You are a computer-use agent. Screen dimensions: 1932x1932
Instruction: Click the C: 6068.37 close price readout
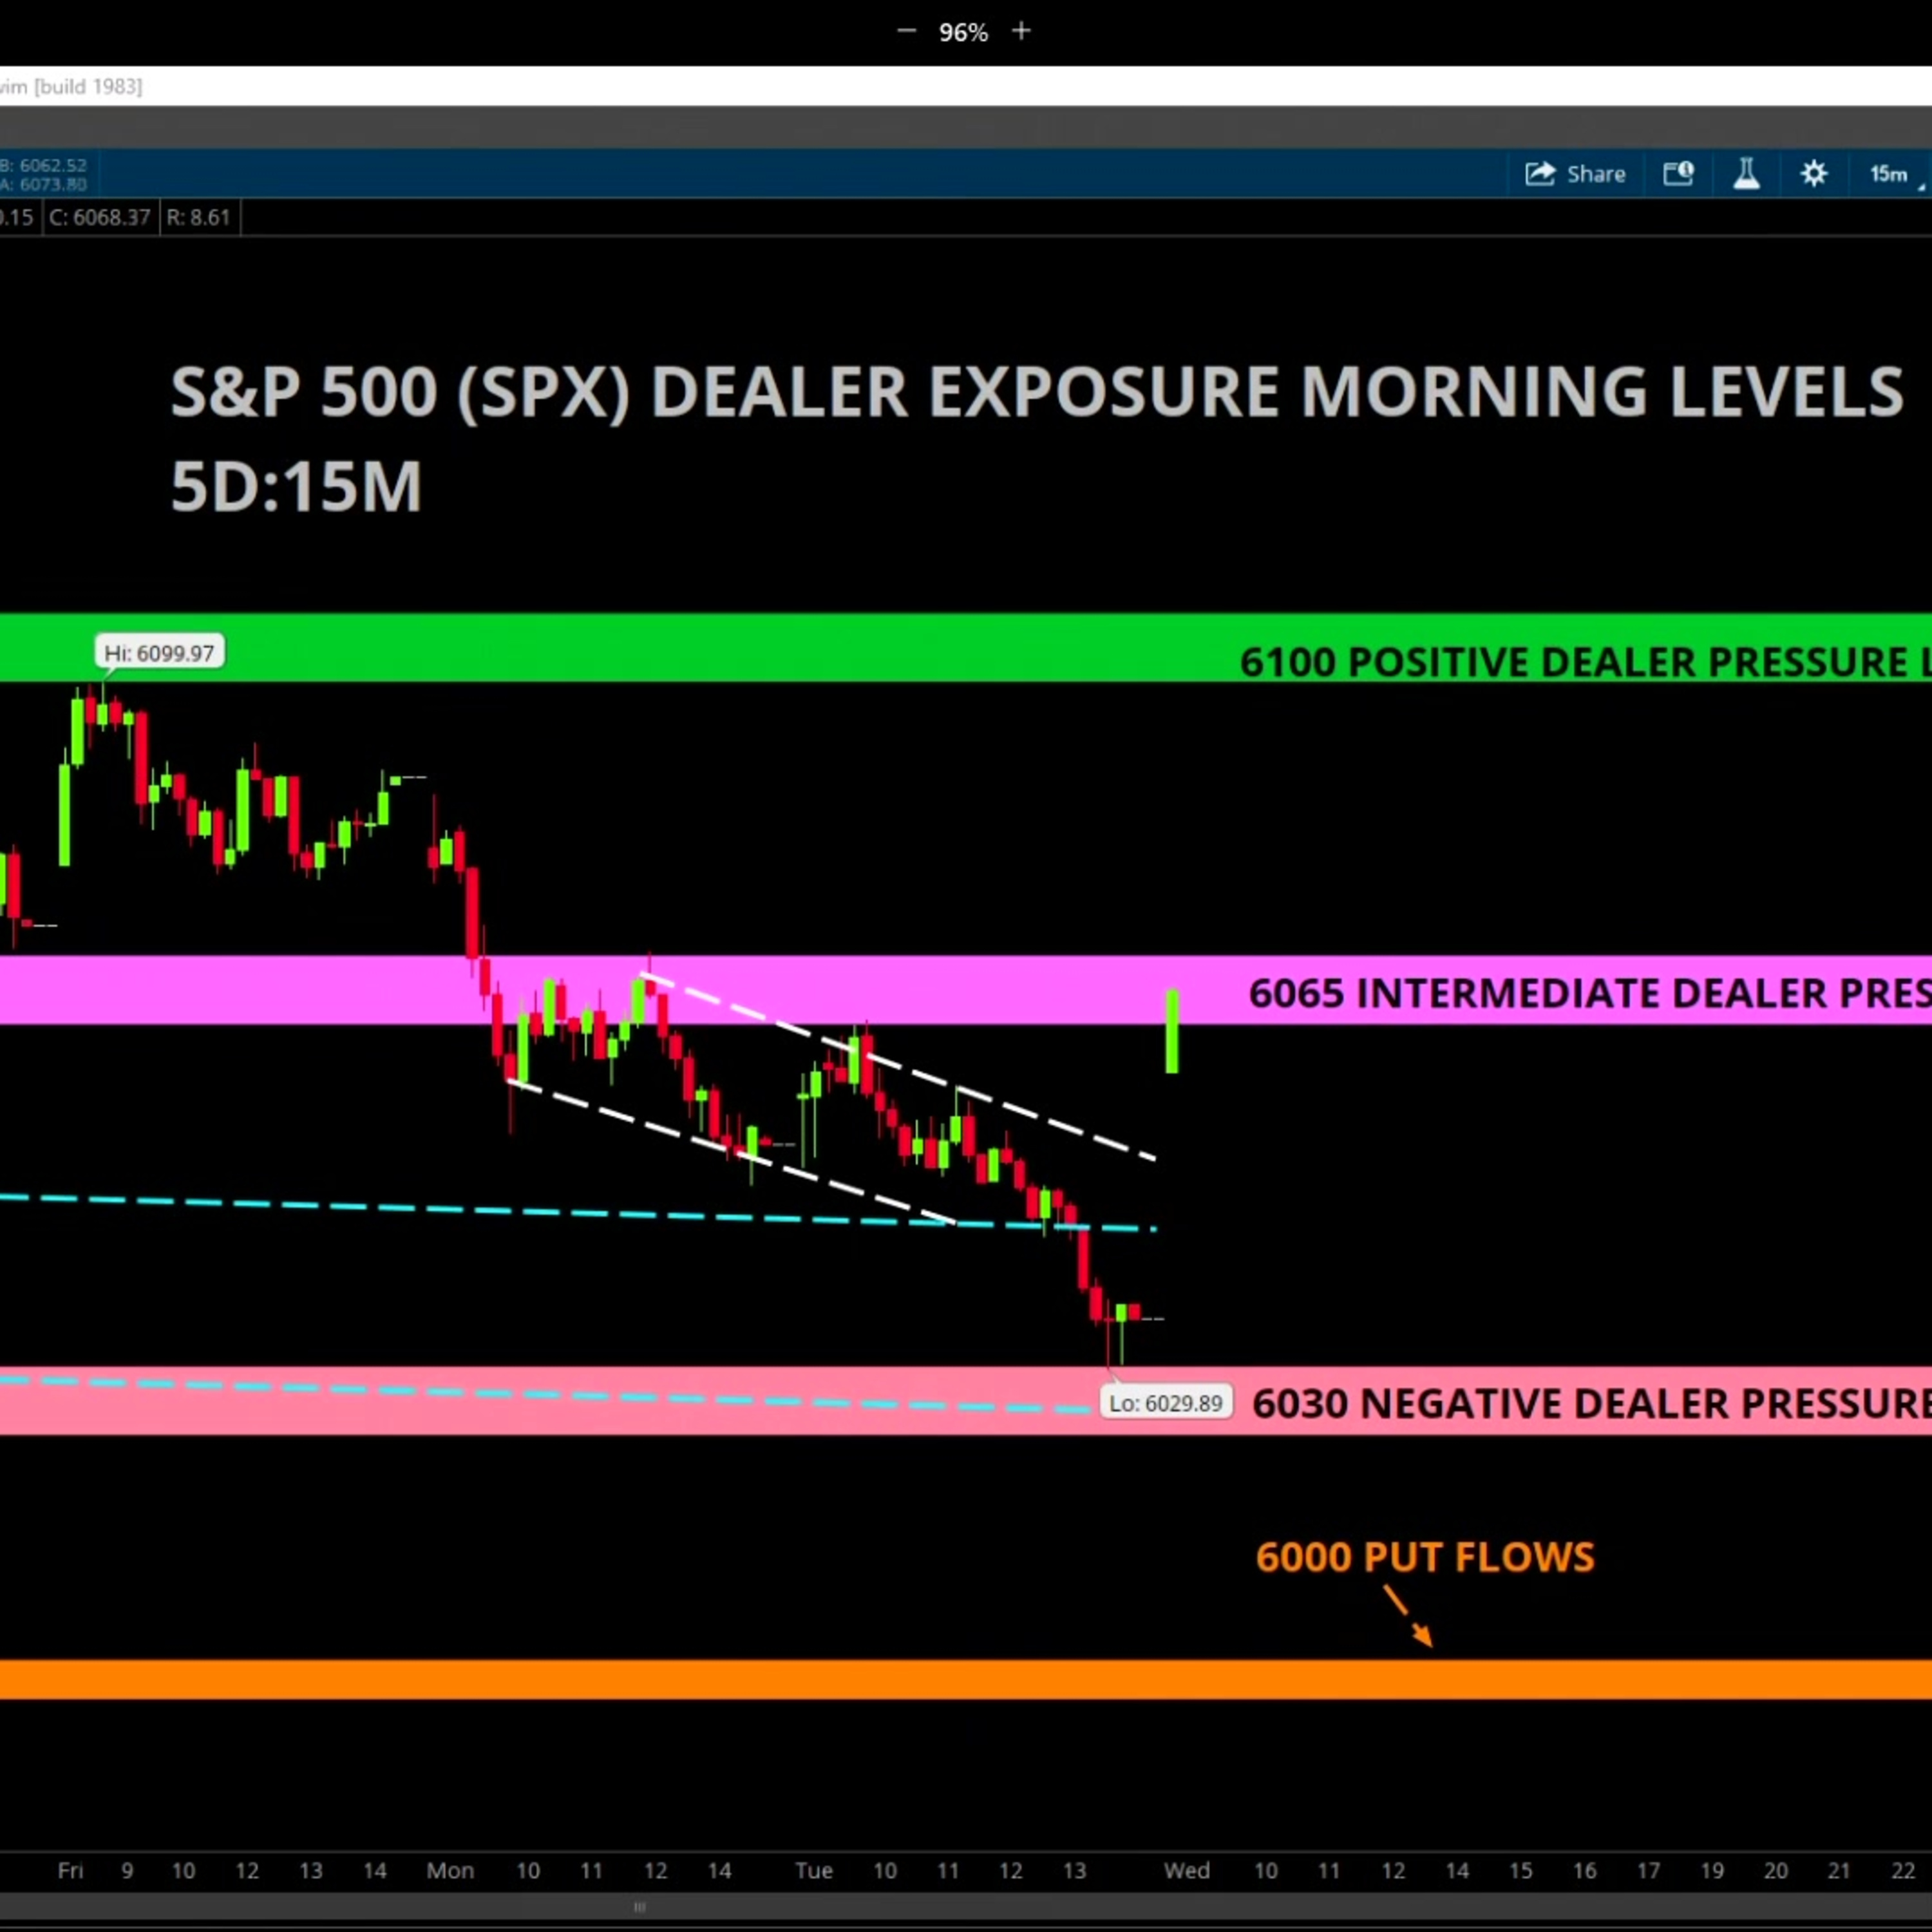tap(99, 217)
